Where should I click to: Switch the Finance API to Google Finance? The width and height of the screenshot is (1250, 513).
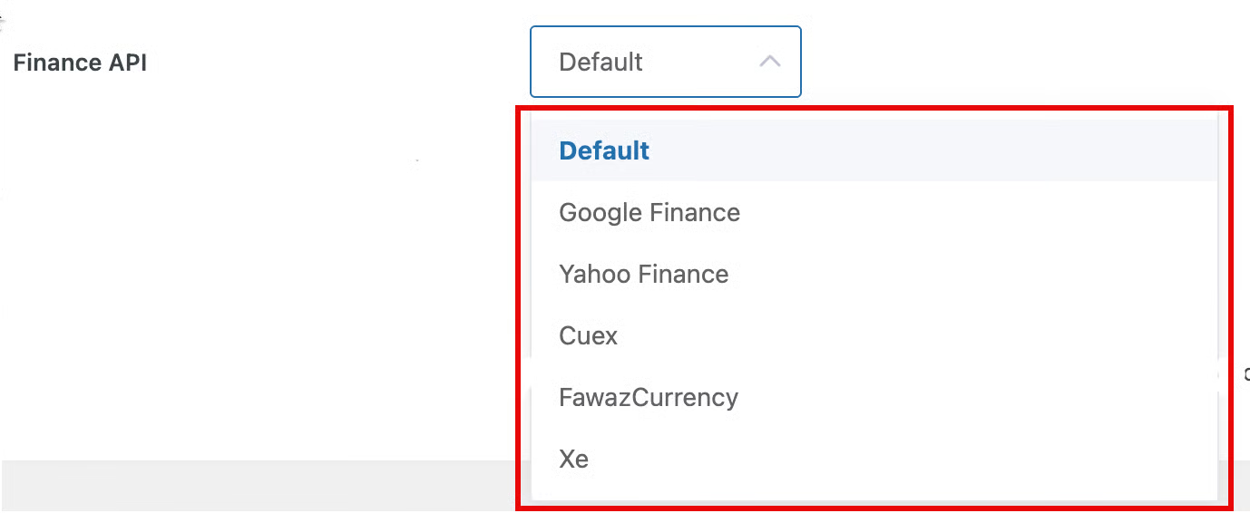649,213
